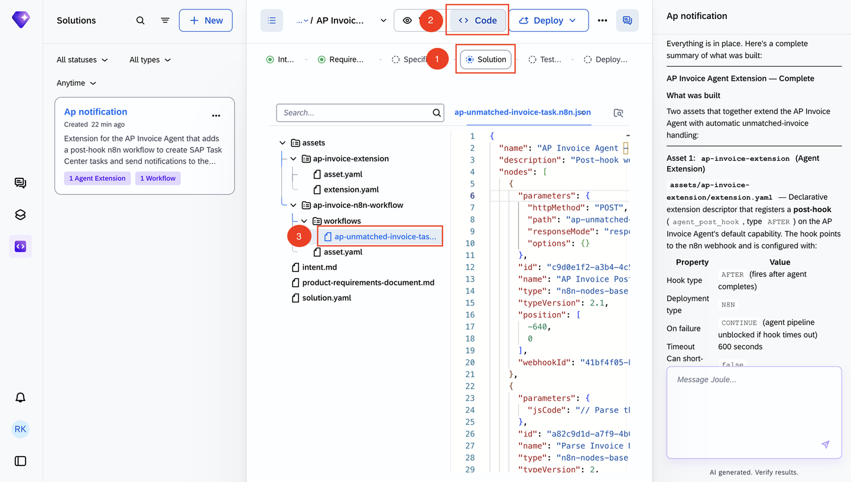Open notifications bell

(x=20, y=398)
